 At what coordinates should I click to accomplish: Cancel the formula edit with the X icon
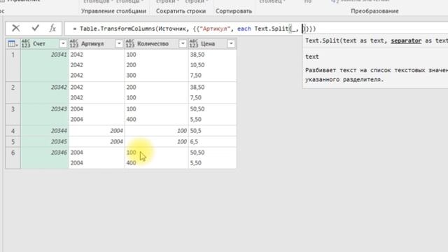[x=16, y=28]
